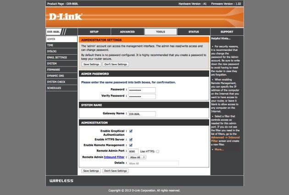Click the top Don't Save Settings button
The image size is (289, 195).
click(x=116, y=64)
